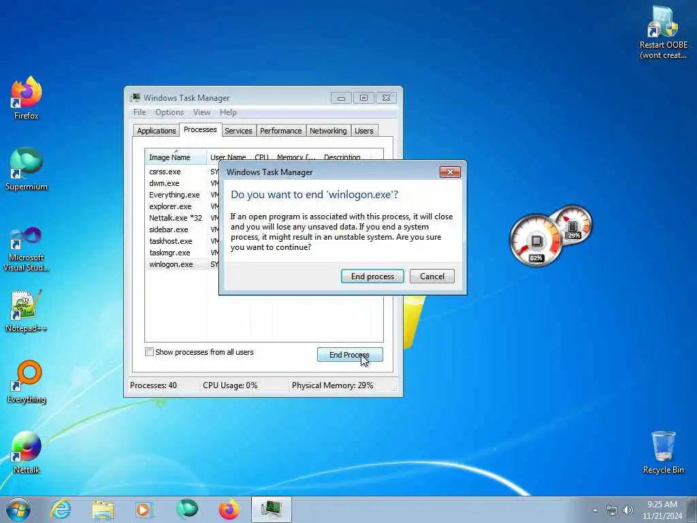Click the Physical Memory: 29% status text
This screenshot has height=523, width=697.
[x=332, y=385]
